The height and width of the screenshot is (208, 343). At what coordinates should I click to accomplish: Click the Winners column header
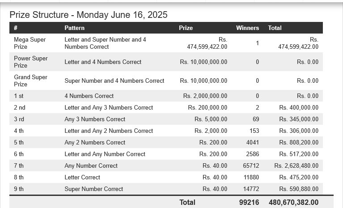(247, 28)
